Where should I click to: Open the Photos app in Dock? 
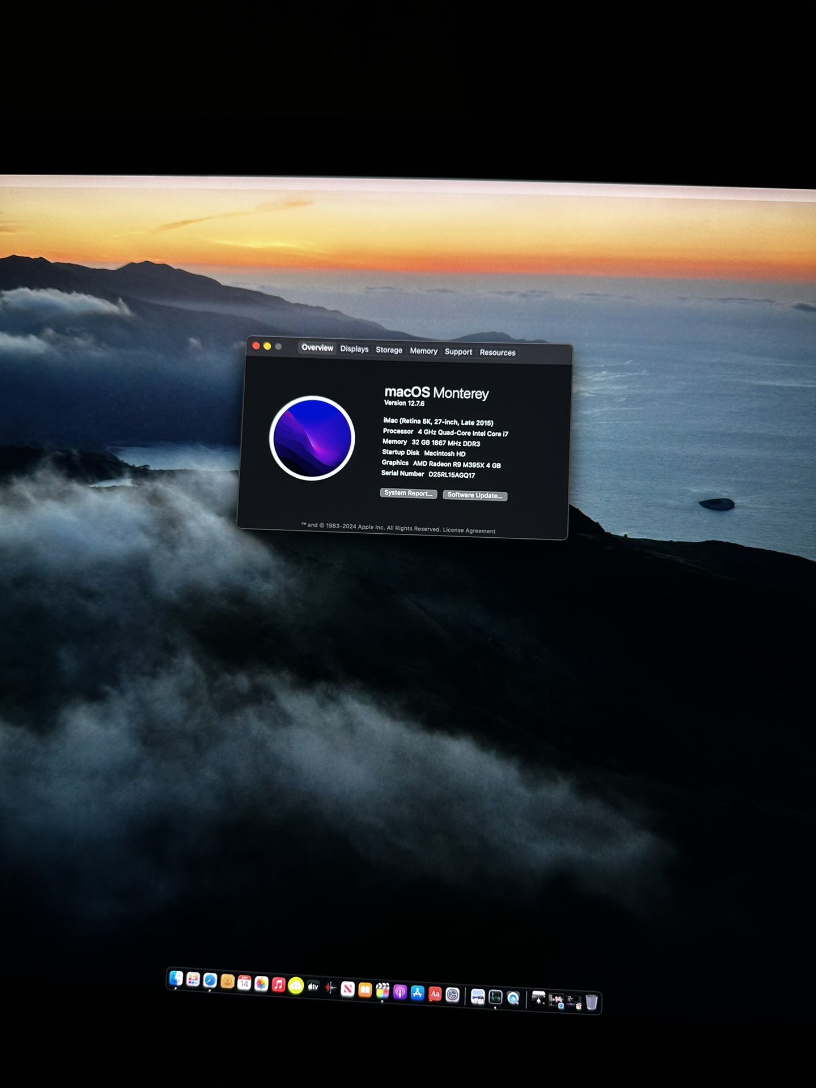[x=261, y=984]
